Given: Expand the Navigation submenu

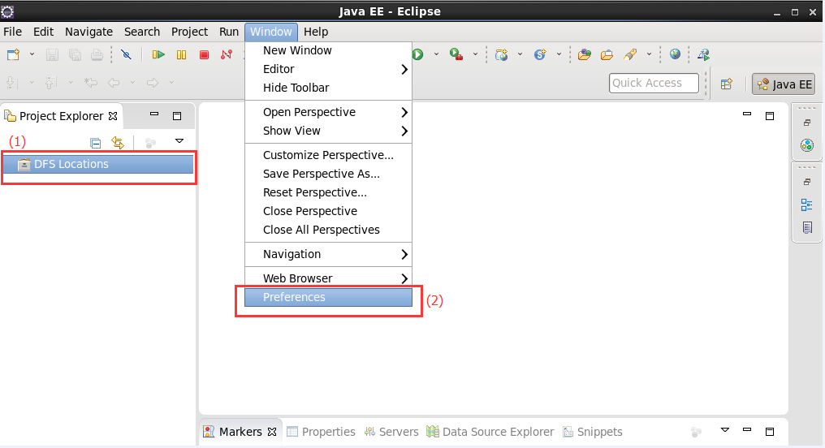Looking at the screenshot, I should tap(328, 254).
